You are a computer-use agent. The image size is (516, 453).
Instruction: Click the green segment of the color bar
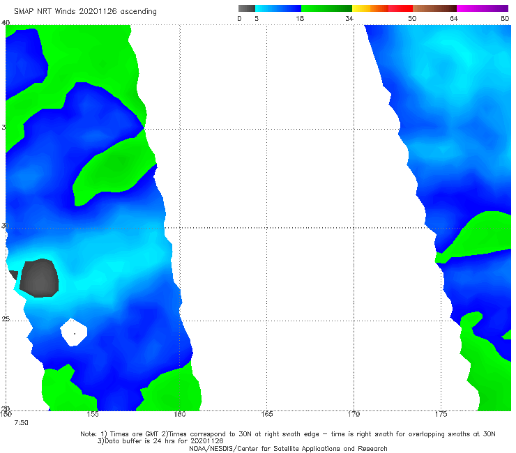point(326,8)
